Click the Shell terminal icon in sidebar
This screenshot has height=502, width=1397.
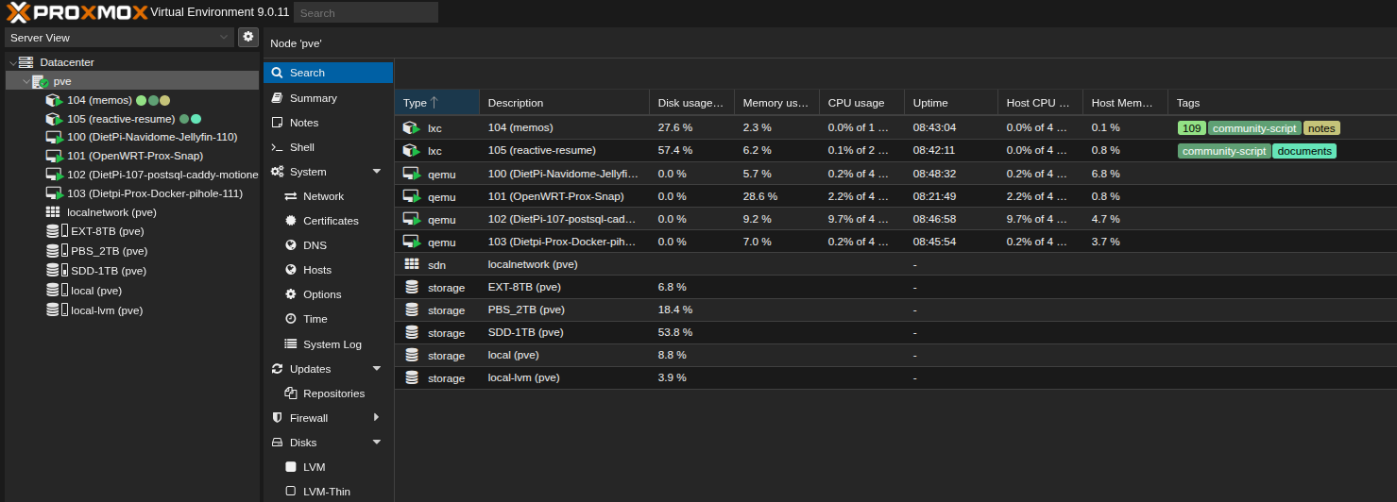[x=277, y=147]
